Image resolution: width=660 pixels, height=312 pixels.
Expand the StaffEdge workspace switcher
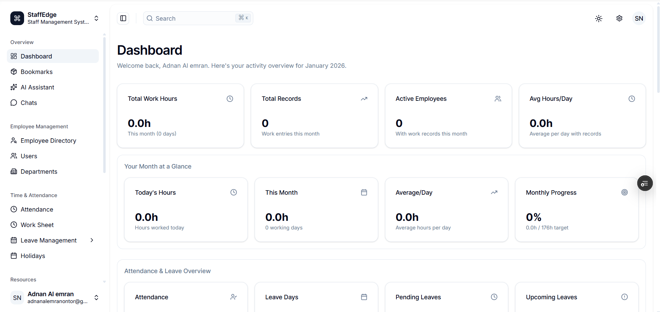click(96, 18)
